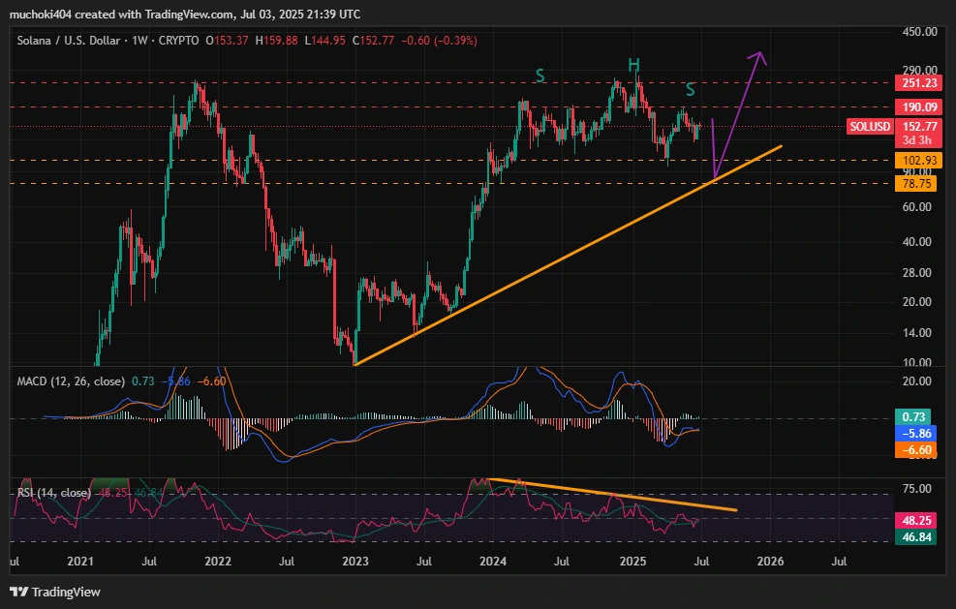Click the right 'S' shoulder label
This screenshot has height=609, width=956.
[690, 90]
